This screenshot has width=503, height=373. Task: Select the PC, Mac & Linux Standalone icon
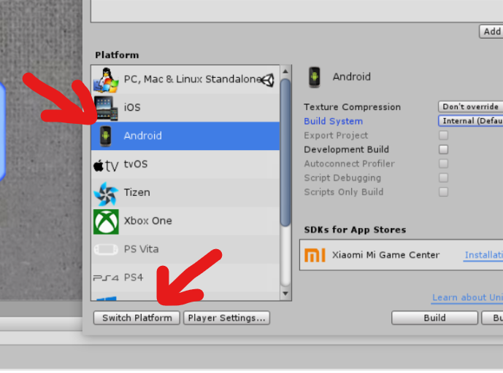pyautogui.click(x=106, y=79)
